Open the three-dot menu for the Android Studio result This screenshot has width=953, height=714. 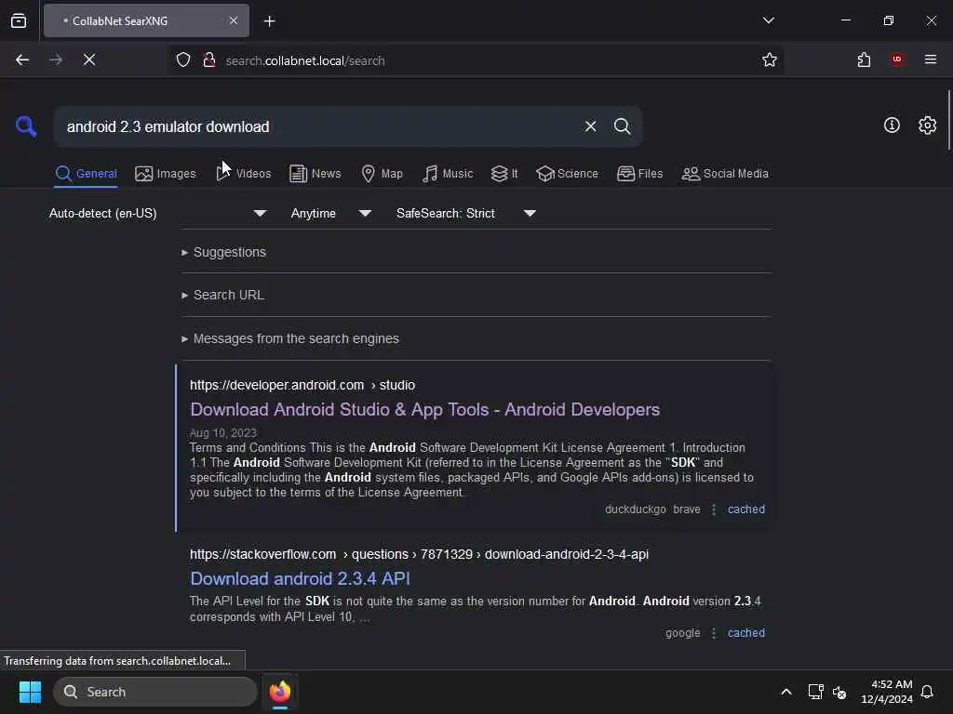coord(714,509)
